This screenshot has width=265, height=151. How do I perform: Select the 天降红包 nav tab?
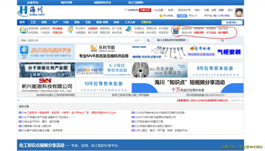pyautogui.click(x=146, y=22)
